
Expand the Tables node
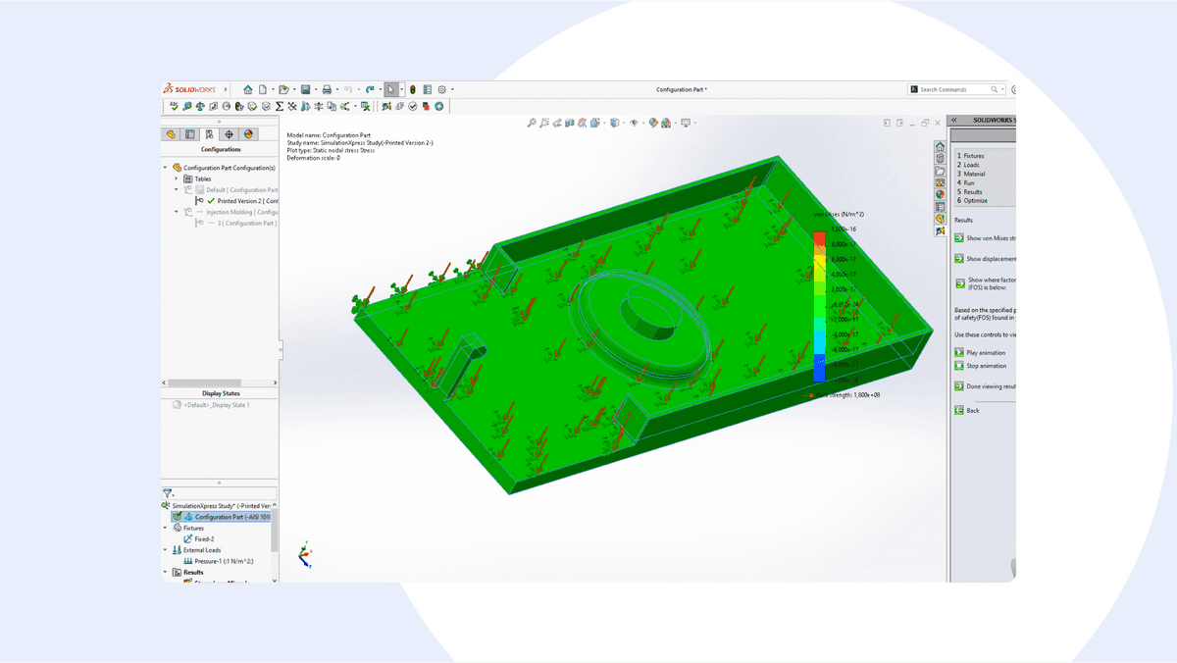pyautogui.click(x=177, y=178)
